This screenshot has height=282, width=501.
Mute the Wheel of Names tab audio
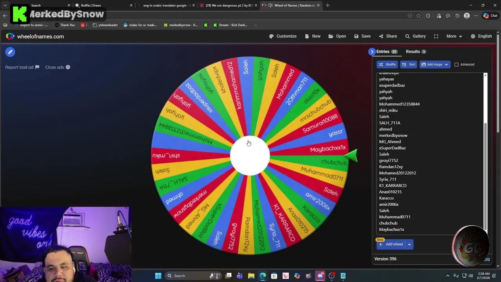(x=270, y=5)
